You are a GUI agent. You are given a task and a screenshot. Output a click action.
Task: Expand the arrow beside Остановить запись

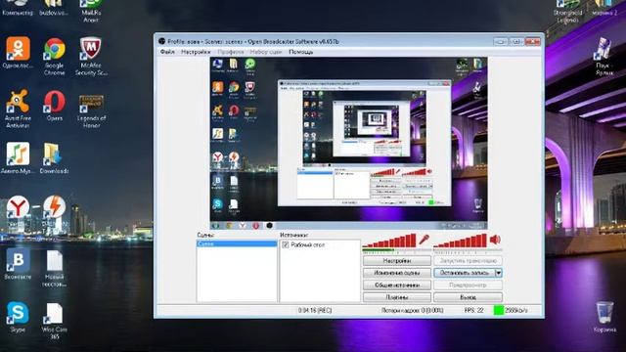pos(498,273)
